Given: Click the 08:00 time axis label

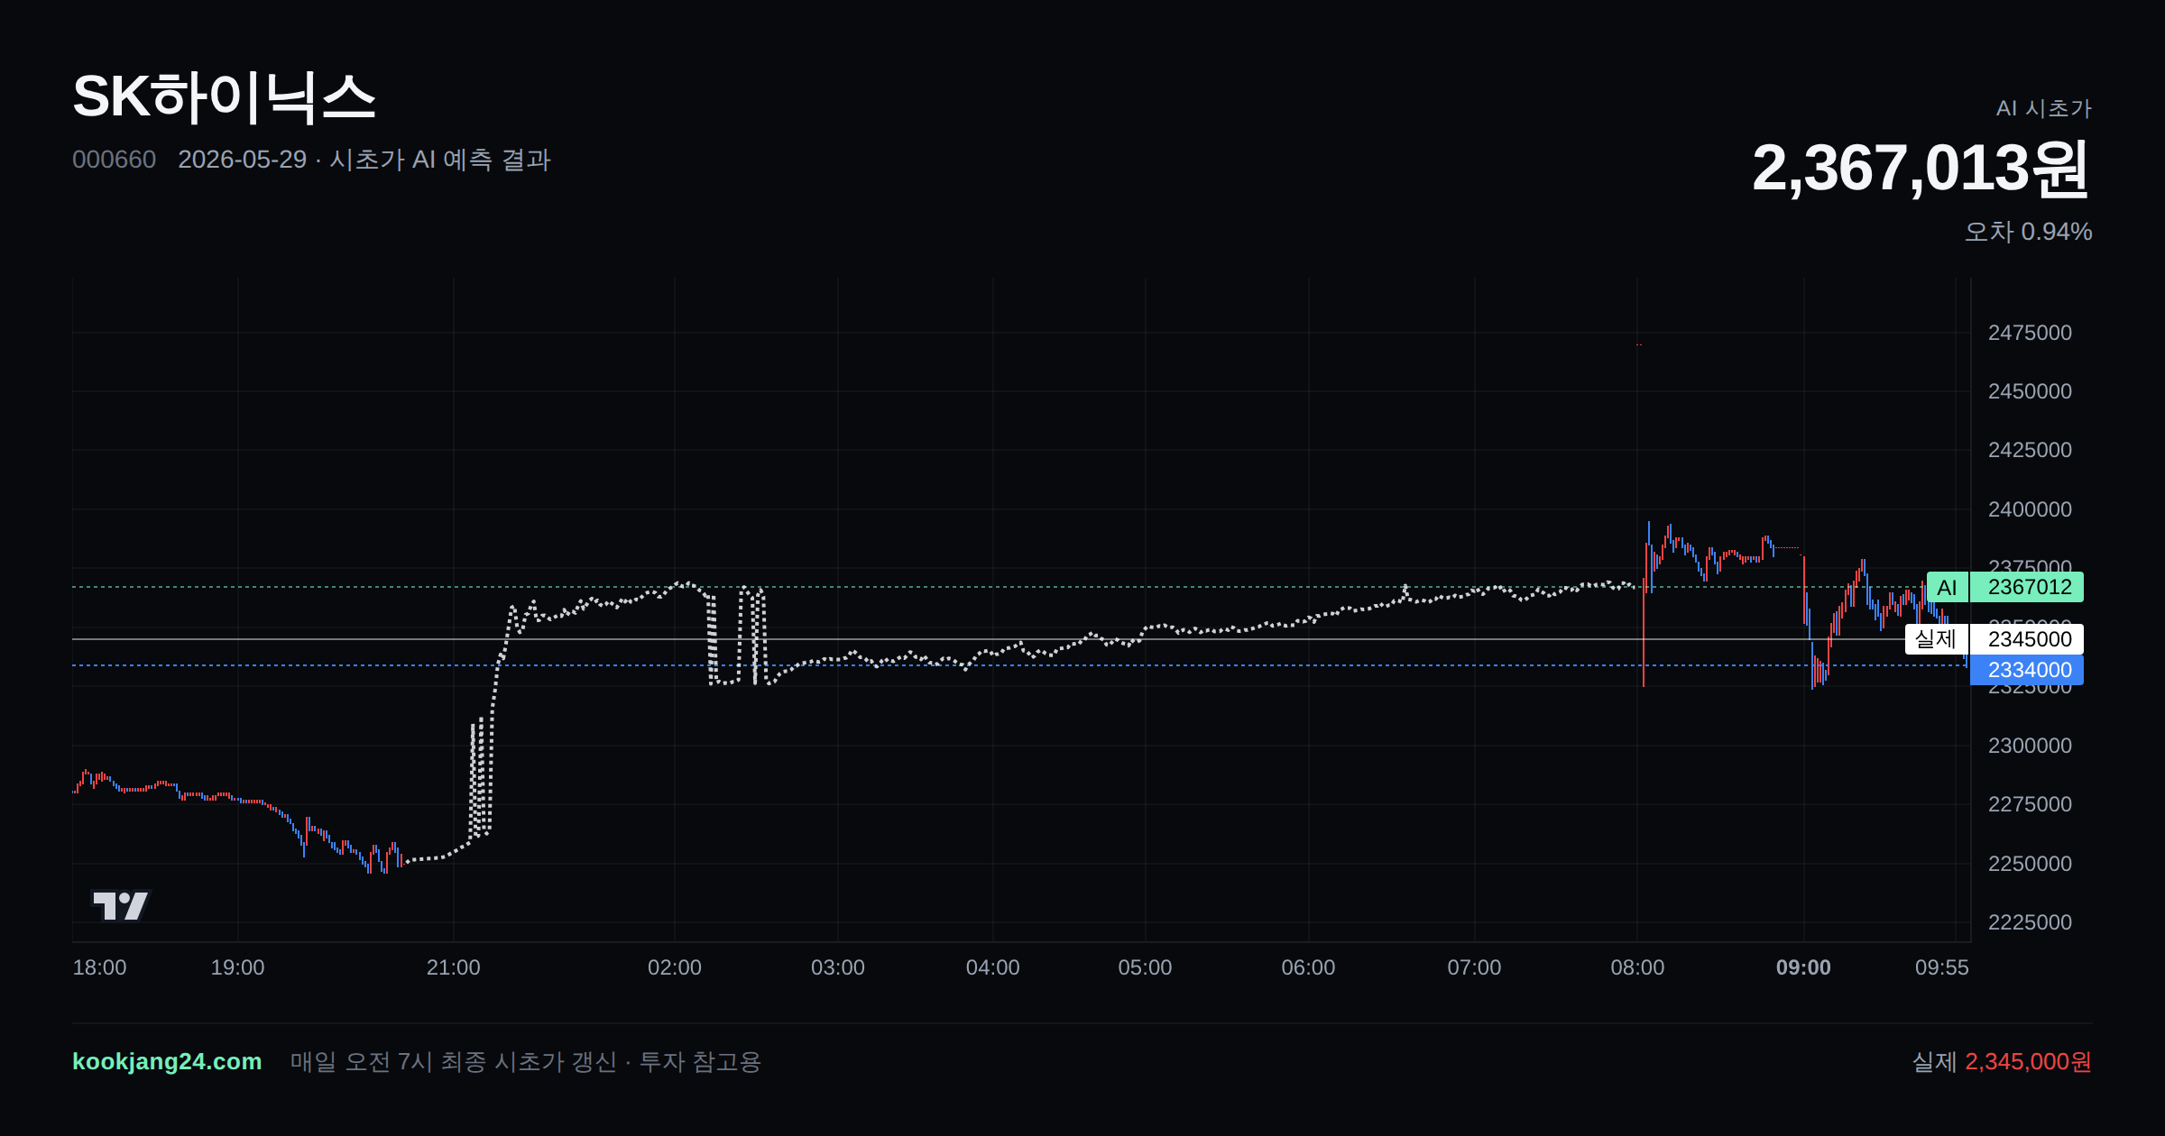Looking at the screenshot, I should point(1637,967).
